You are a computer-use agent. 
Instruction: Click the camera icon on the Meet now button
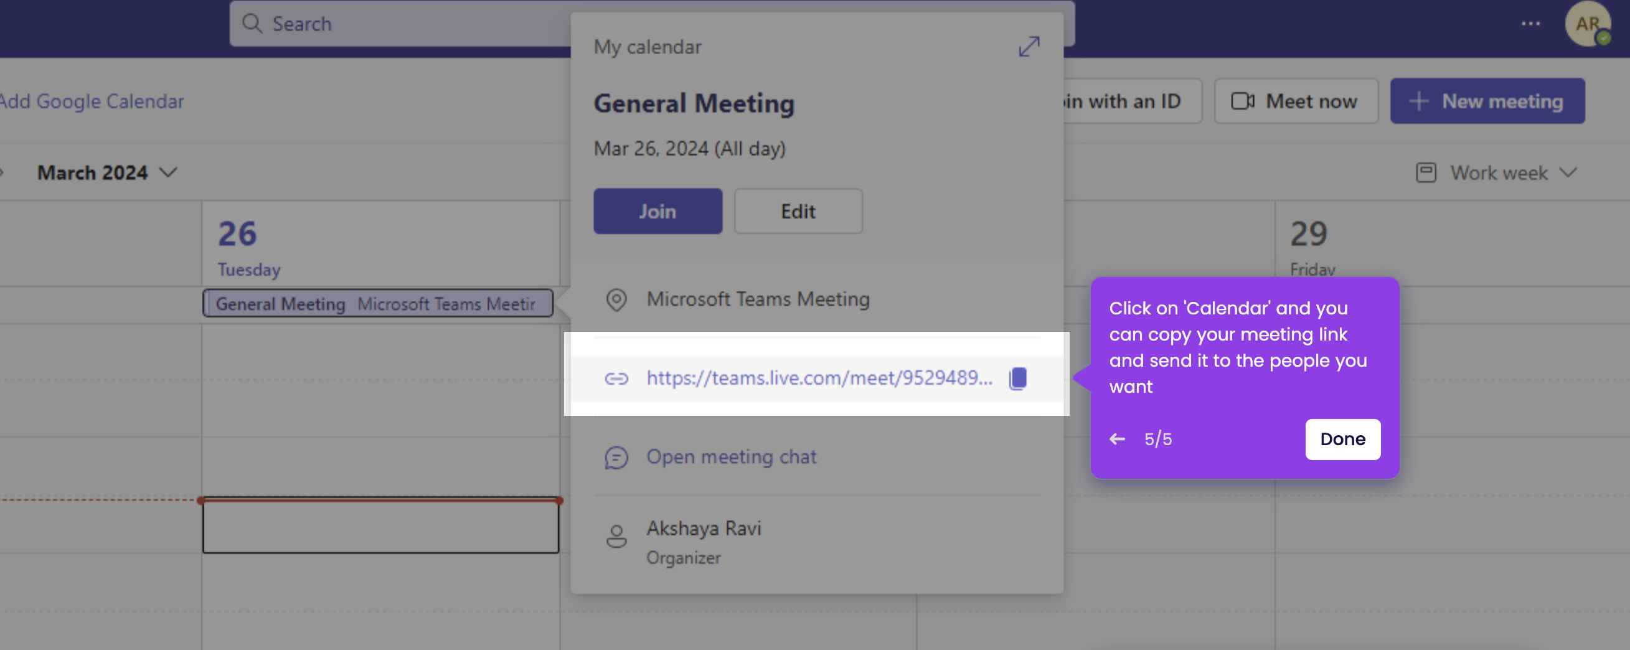[1244, 101]
